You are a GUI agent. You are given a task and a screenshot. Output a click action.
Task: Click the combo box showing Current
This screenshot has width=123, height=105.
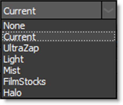58,10
